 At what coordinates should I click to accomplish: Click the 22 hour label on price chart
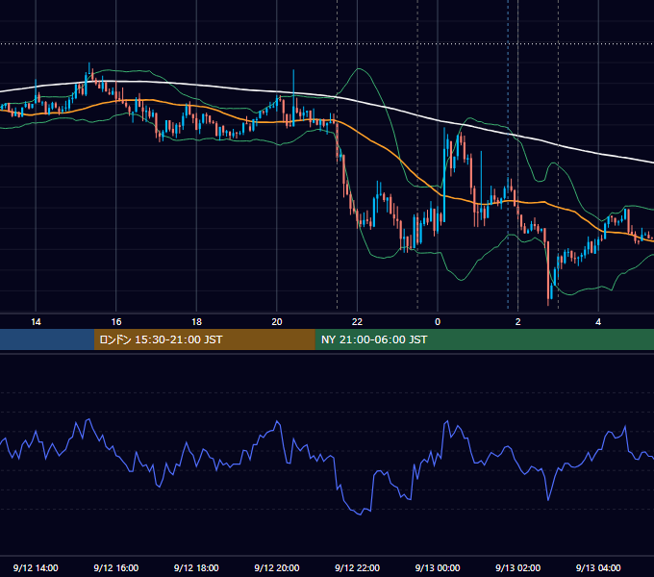point(357,322)
